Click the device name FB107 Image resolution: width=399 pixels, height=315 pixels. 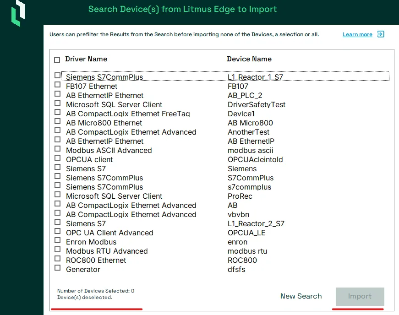tap(238, 87)
